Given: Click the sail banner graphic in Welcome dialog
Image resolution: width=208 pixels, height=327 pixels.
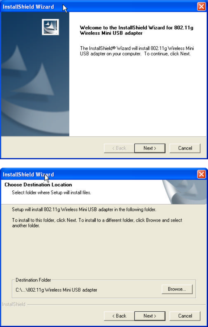Looking at the screenshot, I should [35, 74].
